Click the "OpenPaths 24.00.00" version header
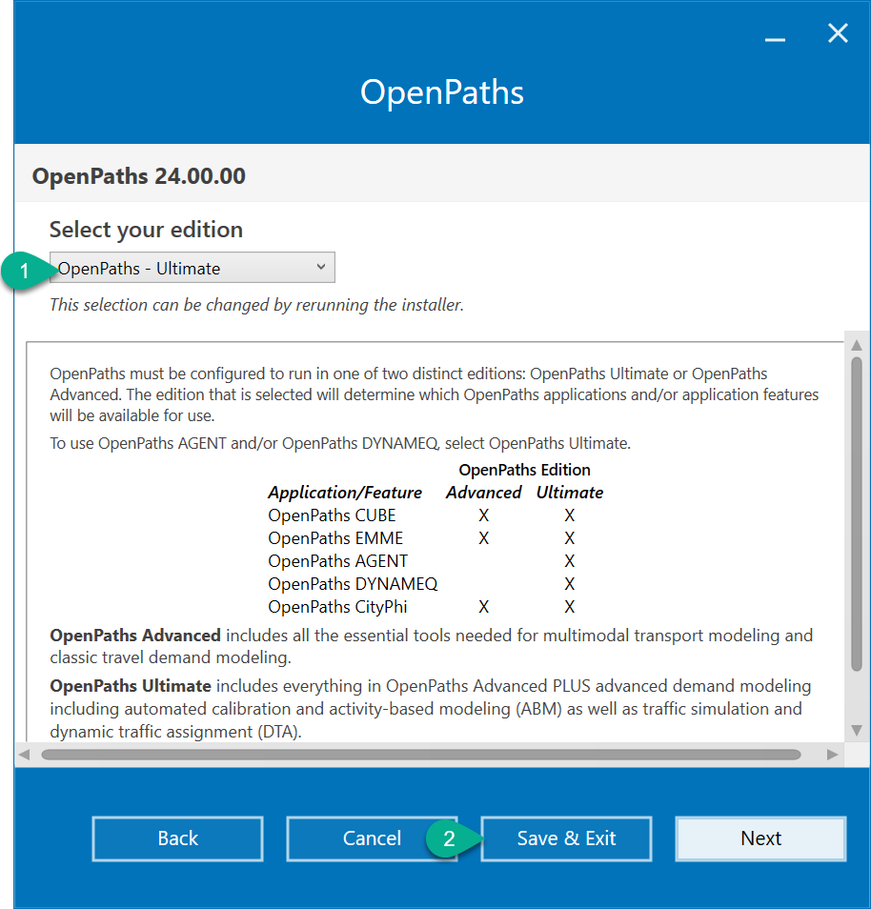 click(x=138, y=176)
